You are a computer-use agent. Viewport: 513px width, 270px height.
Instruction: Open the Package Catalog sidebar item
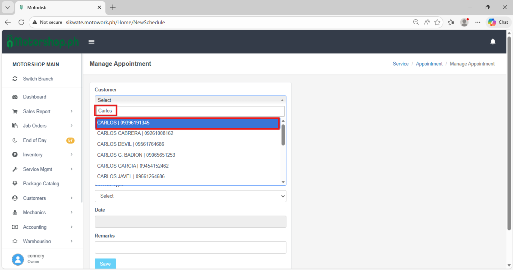pos(41,184)
